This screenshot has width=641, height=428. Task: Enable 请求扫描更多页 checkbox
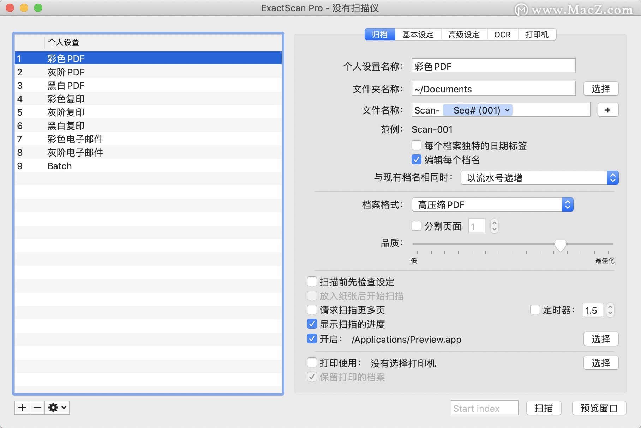coord(312,310)
